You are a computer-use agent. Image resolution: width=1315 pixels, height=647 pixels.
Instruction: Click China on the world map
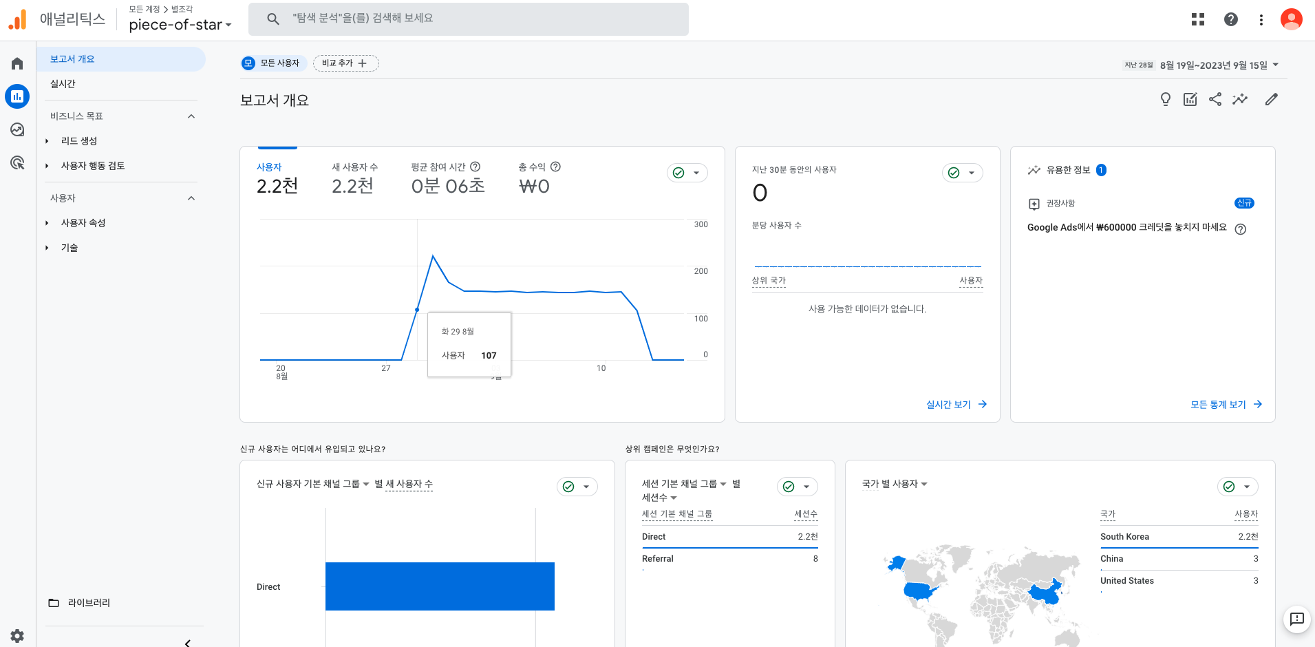point(1045,592)
